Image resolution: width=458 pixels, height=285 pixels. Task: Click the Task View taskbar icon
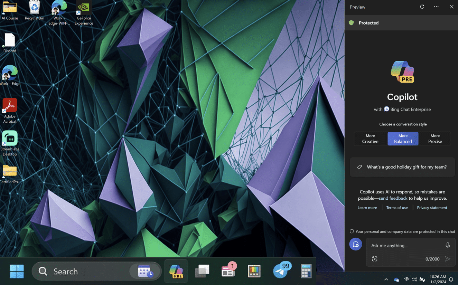202,272
